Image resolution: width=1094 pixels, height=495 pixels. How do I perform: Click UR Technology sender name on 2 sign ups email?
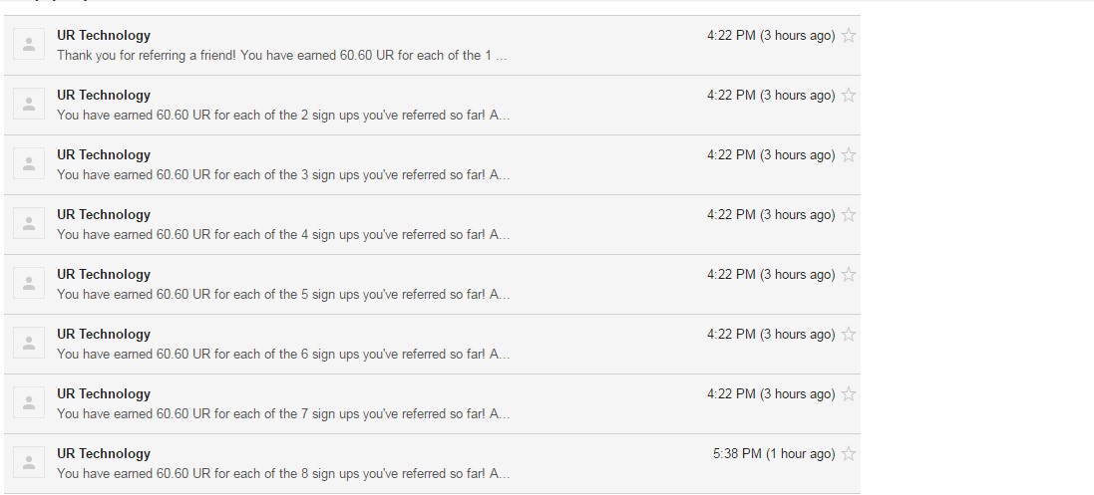[x=104, y=96]
